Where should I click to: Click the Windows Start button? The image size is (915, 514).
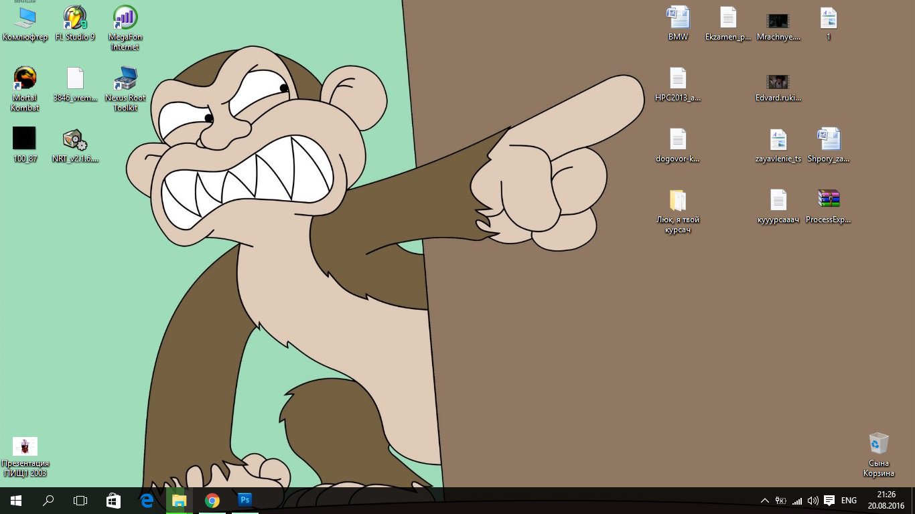(x=16, y=500)
